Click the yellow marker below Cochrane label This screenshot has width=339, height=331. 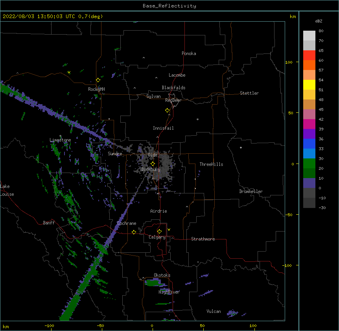[134, 232]
